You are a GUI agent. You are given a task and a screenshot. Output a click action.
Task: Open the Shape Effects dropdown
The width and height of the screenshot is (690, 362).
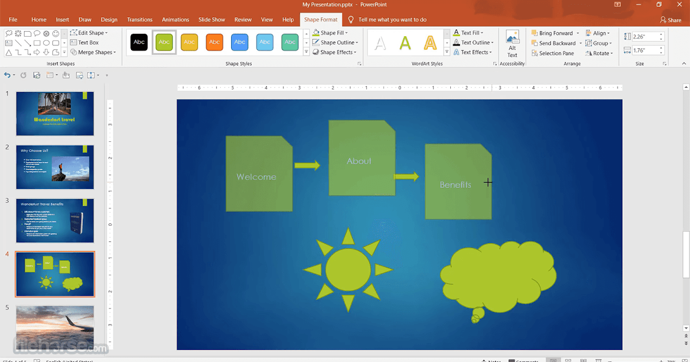335,52
